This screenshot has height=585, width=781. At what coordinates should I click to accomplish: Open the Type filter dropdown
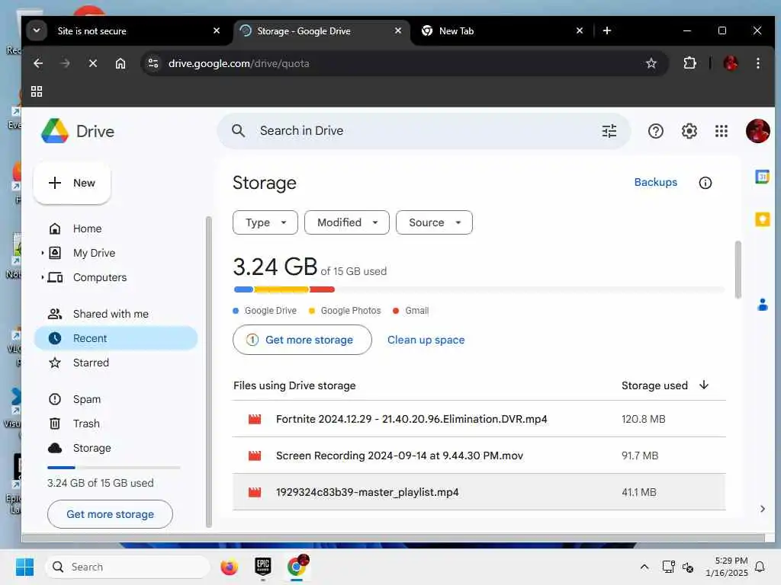[x=265, y=222]
